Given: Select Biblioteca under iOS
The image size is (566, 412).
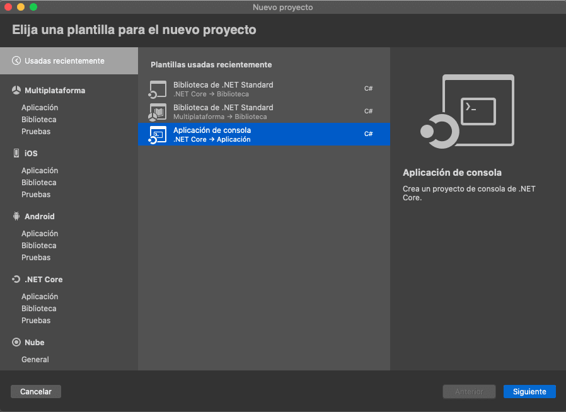Looking at the screenshot, I should 39,183.
